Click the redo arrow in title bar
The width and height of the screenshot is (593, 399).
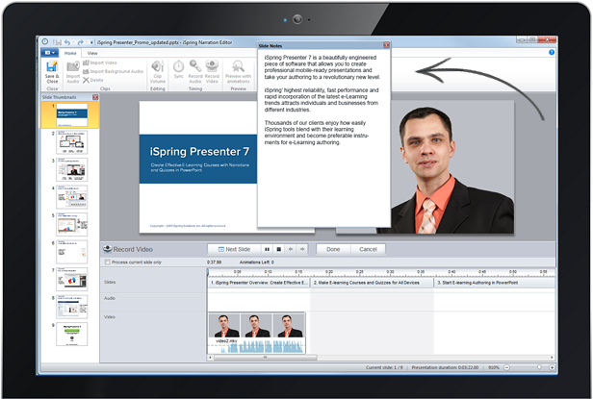tap(80, 42)
